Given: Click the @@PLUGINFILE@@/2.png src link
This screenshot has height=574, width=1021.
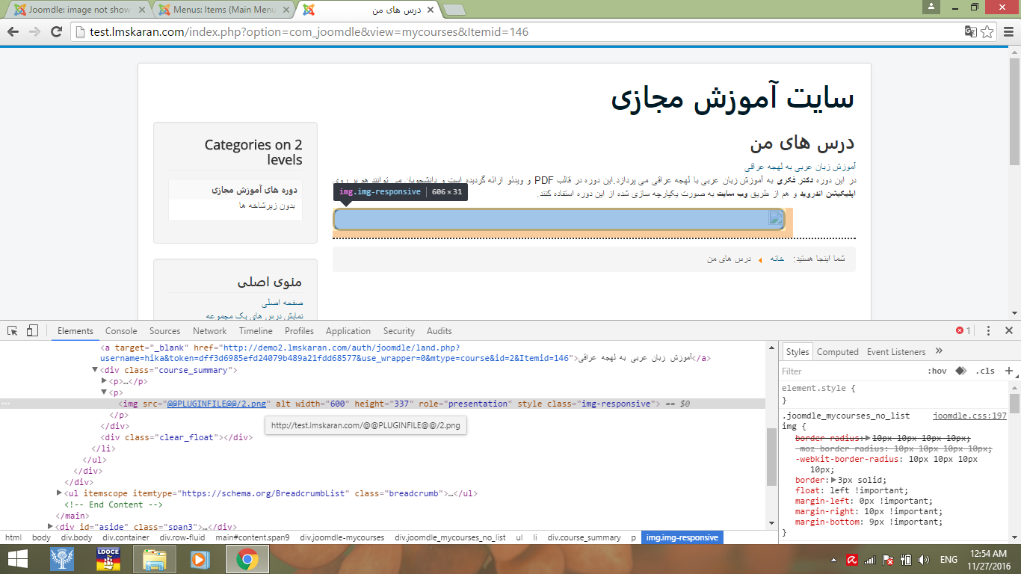Looking at the screenshot, I should (x=216, y=404).
